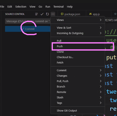The height and width of the screenshot is (116, 117).
Task: Select Checkout to... menu entry
Action: 78,57
